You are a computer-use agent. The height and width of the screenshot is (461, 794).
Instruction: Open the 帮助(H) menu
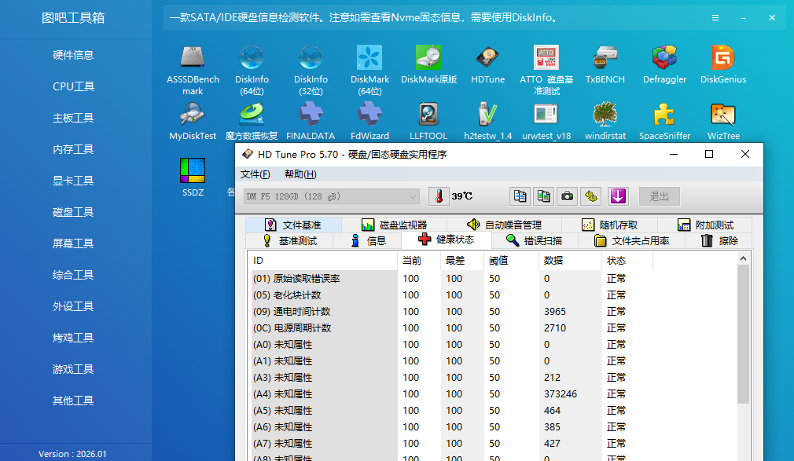click(x=300, y=174)
